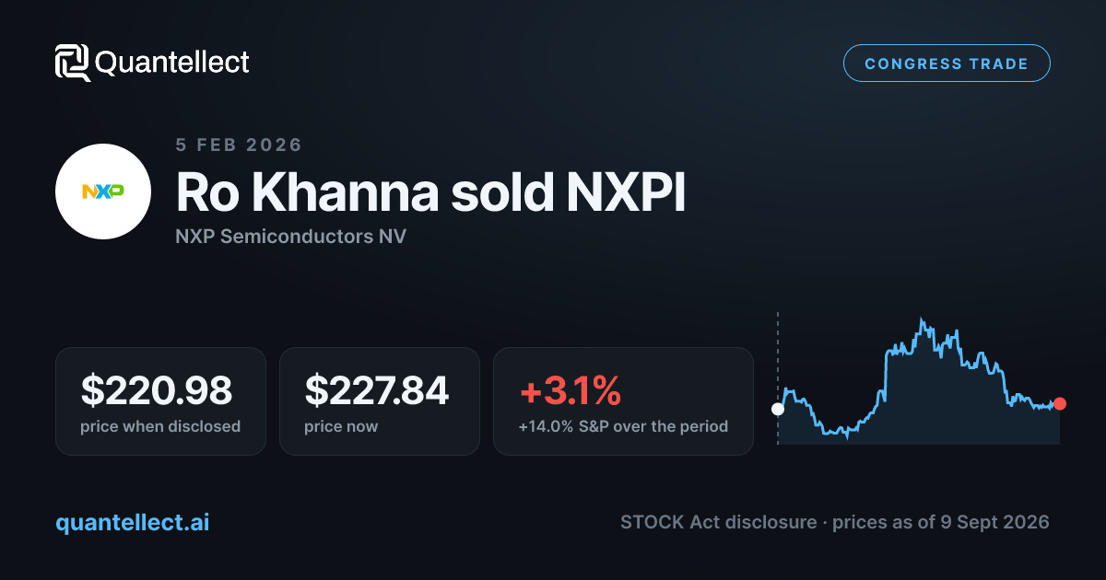
Task: Click the Ro Khanna sold NXPI headline
Action: point(430,191)
